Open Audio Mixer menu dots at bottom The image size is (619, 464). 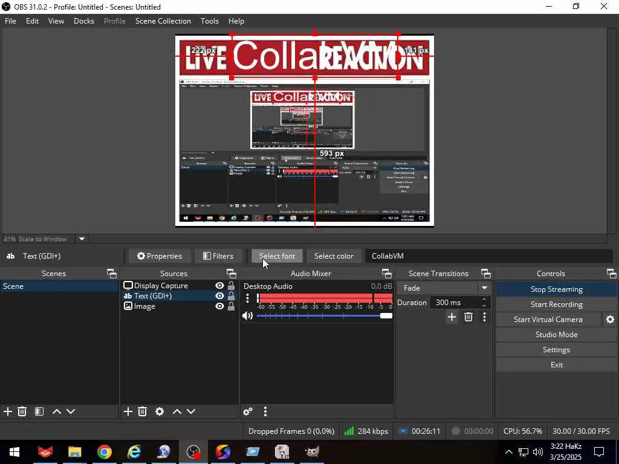click(x=265, y=411)
